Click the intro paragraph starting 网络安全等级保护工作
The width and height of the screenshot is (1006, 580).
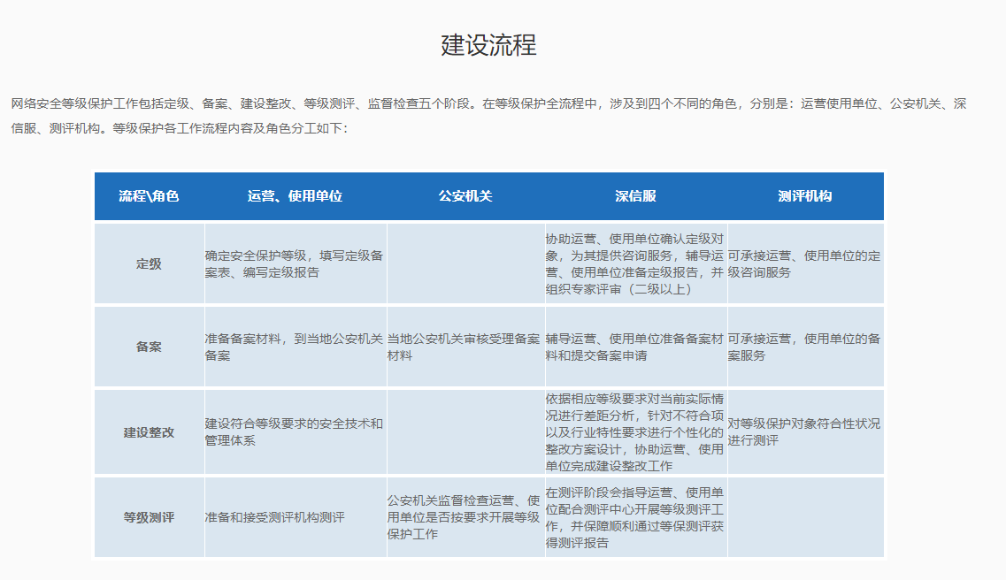click(x=489, y=116)
